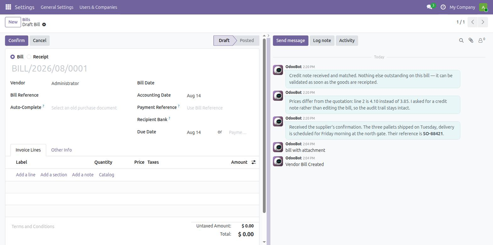493x245 pixels.
Task: Open conversations chat bubble icon
Action: (x=429, y=7)
